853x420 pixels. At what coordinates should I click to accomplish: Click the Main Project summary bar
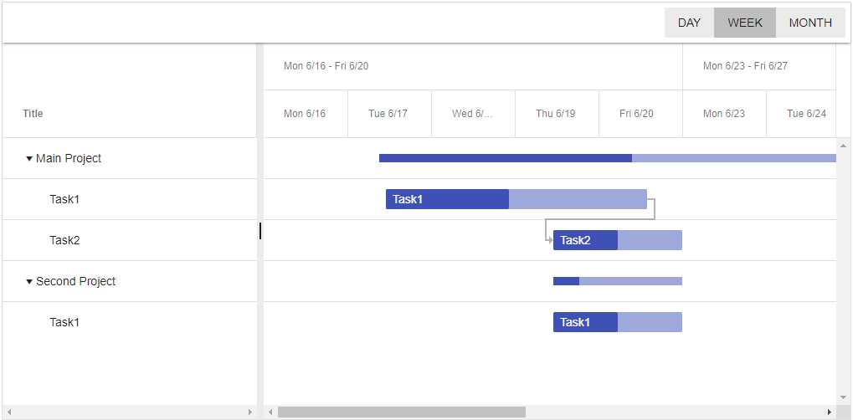pyautogui.click(x=607, y=158)
